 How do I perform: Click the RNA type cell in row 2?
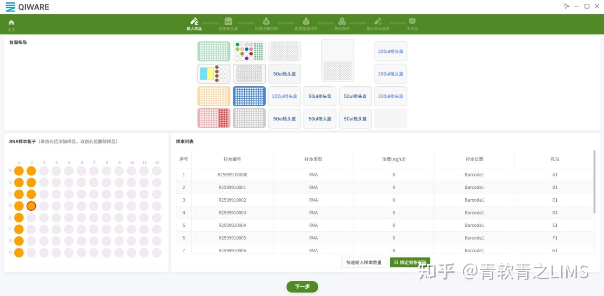(x=313, y=187)
